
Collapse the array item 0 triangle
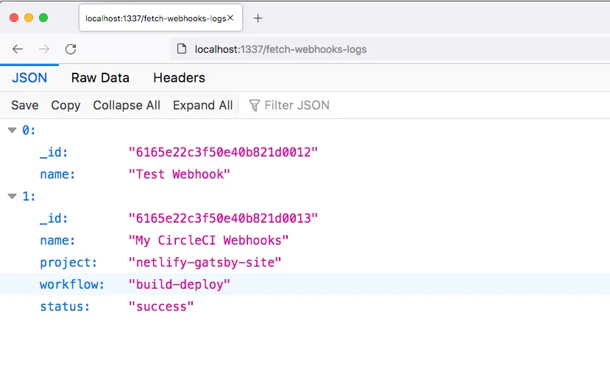pos(12,130)
